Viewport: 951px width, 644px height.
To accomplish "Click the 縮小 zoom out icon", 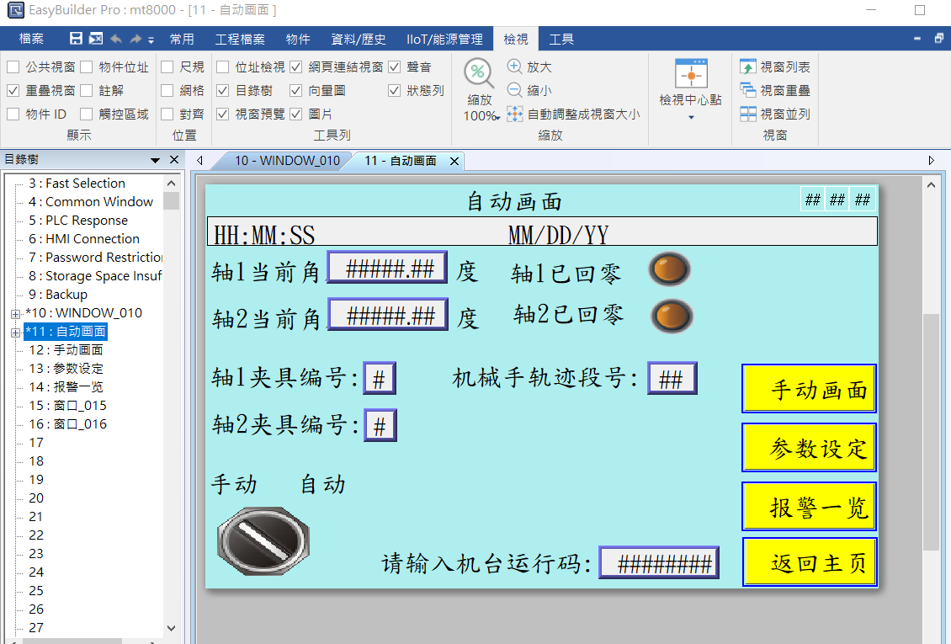I will click(x=515, y=90).
